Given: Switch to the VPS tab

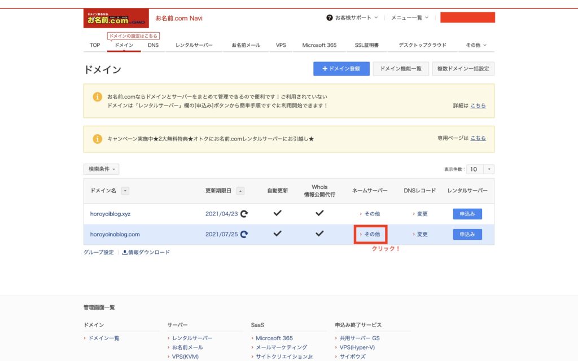Looking at the screenshot, I should (281, 45).
